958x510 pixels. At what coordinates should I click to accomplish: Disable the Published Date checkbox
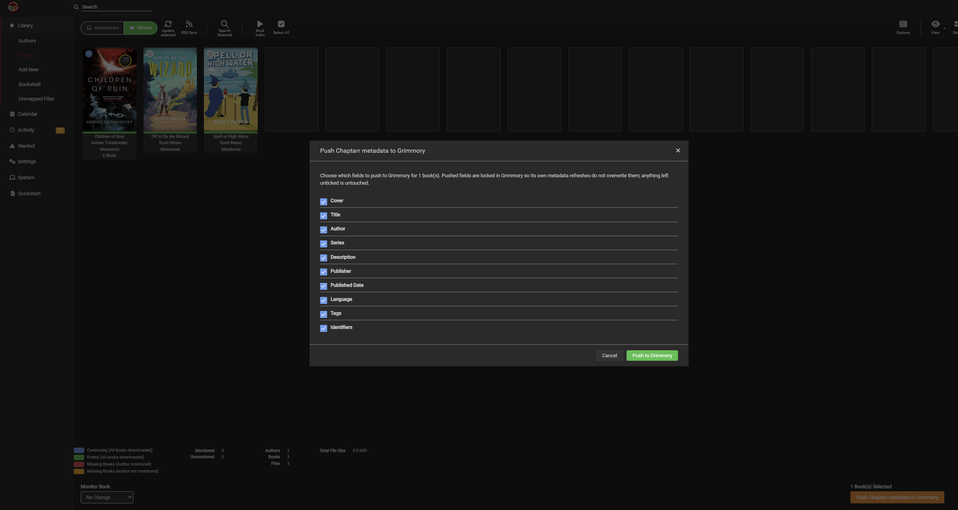[323, 286]
